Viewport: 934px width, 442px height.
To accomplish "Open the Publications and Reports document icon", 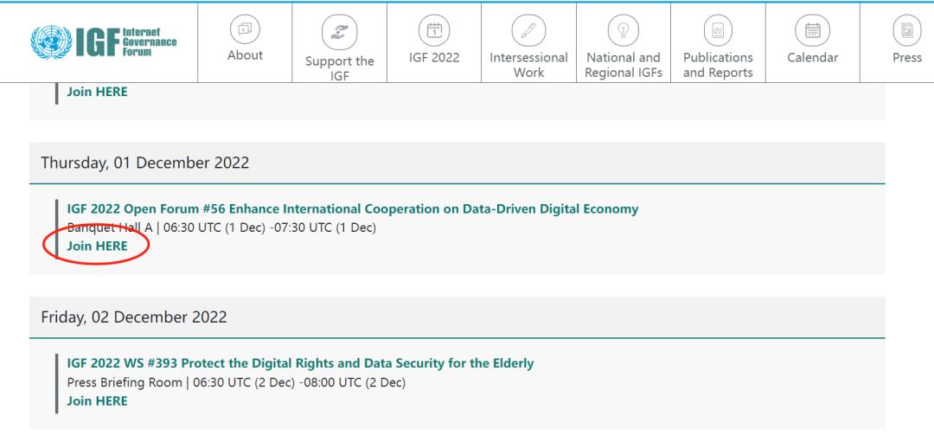I will 718,30.
